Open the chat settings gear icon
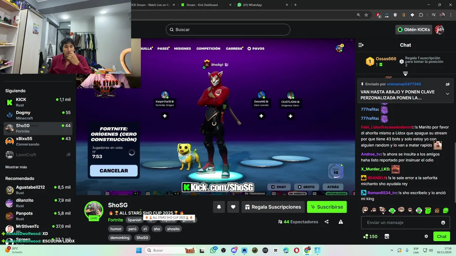 426,236
